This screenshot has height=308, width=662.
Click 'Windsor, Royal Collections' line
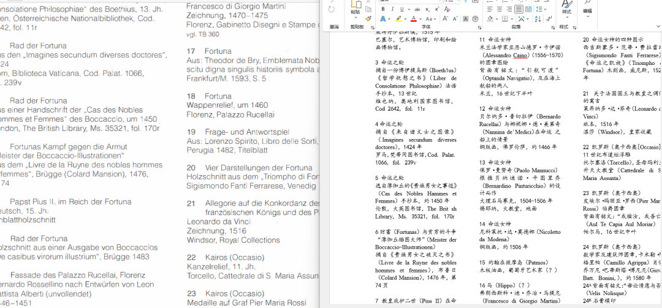point(233,240)
